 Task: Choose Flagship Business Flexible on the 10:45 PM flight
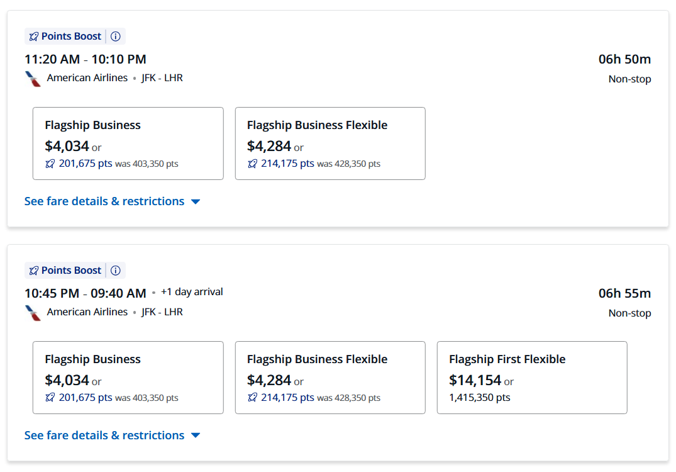click(x=330, y=378)
